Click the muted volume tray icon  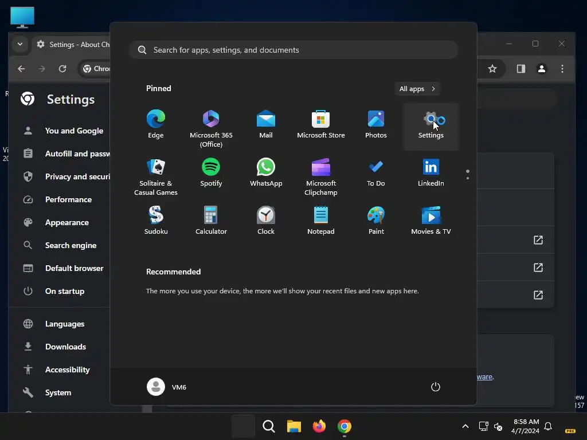coord(498,426)
